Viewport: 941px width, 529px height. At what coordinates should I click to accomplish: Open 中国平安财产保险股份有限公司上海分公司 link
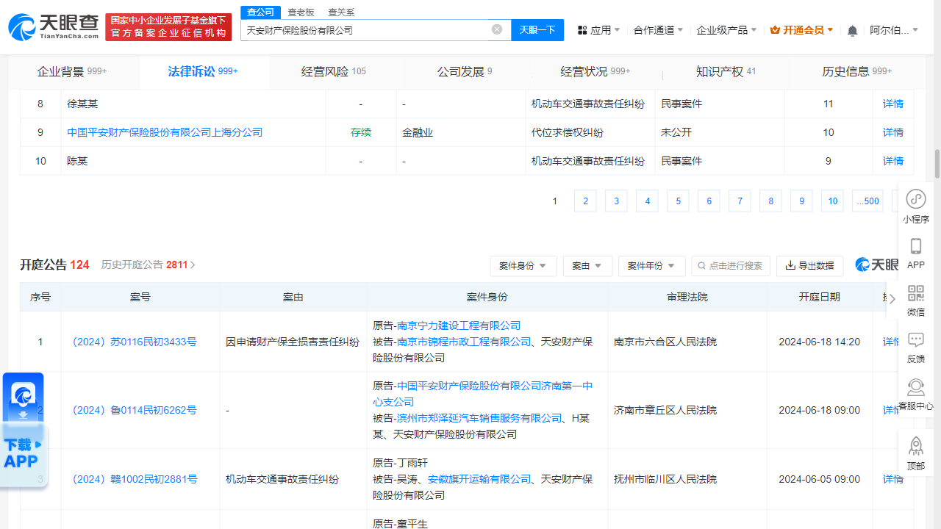click(165, 132)
